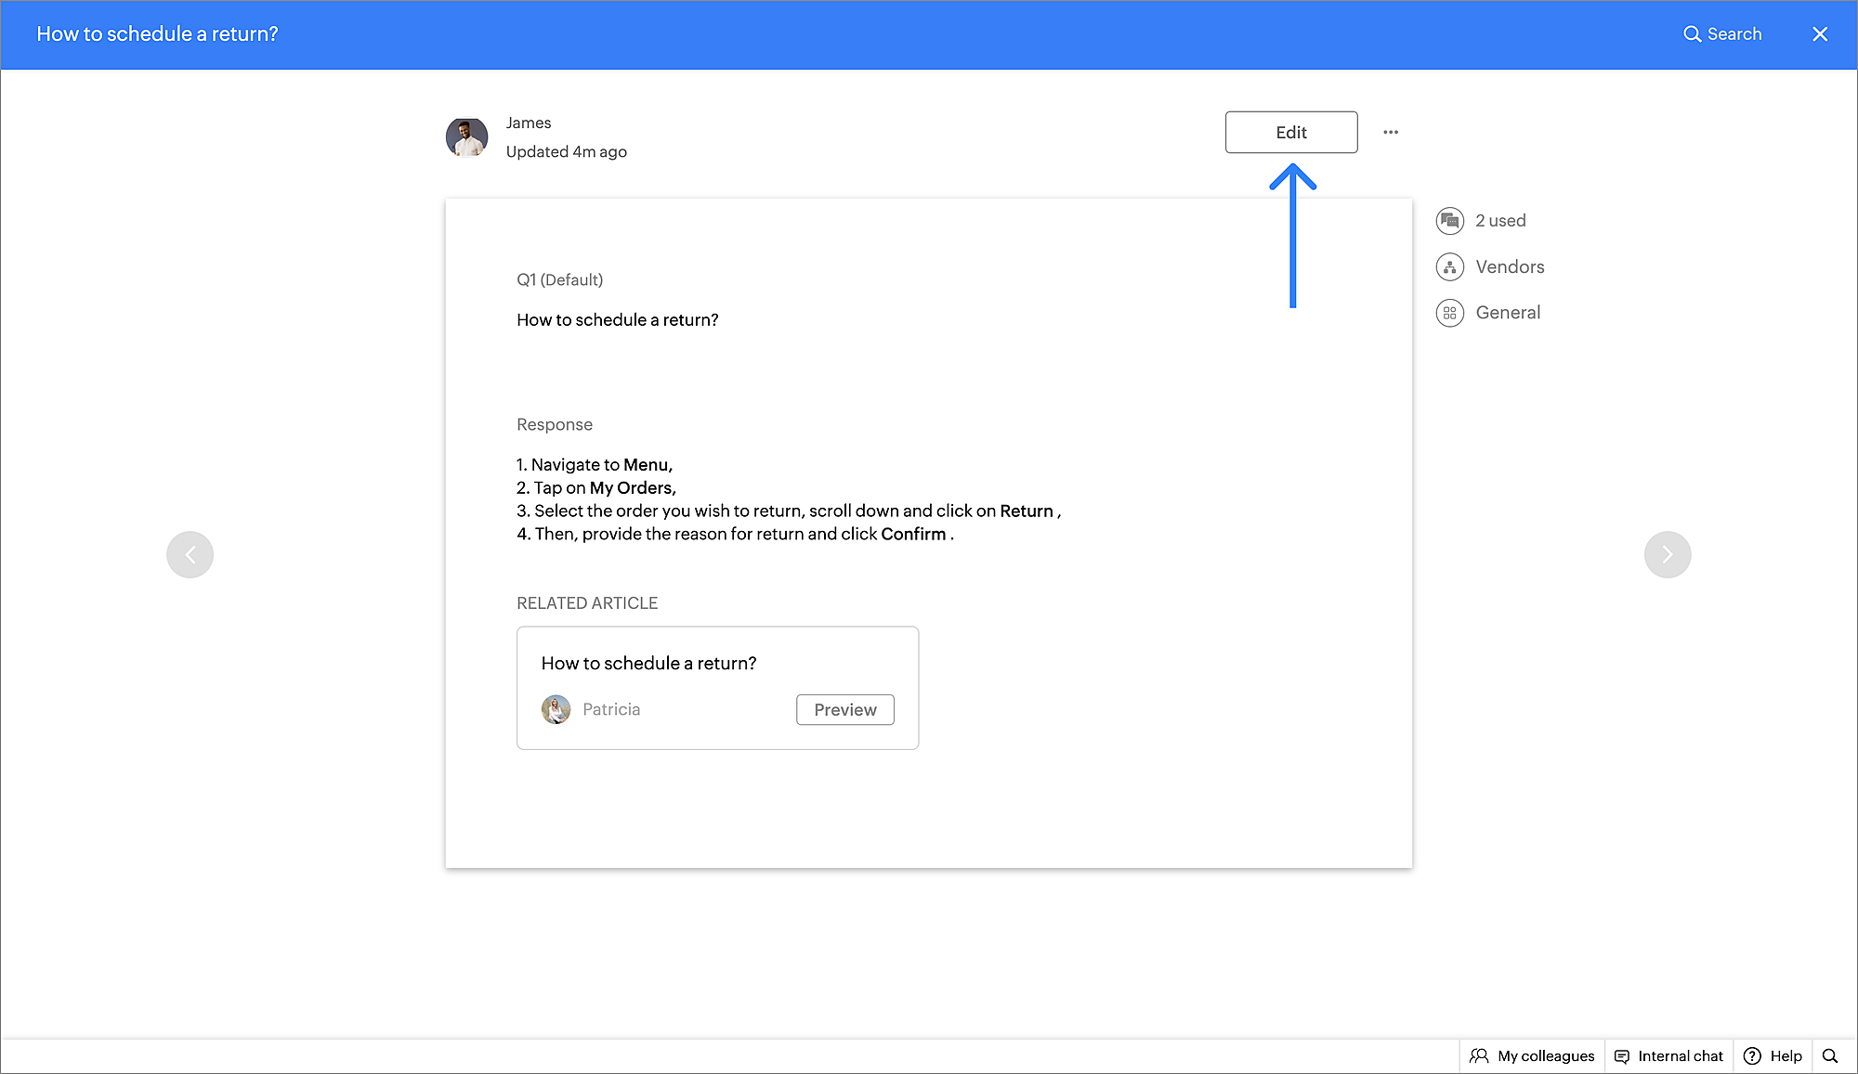The width and height of the screenshot is (1858, 1074).
Task: Open Internal chat in bottom bar
Action: click(x=1668, y=1055)
